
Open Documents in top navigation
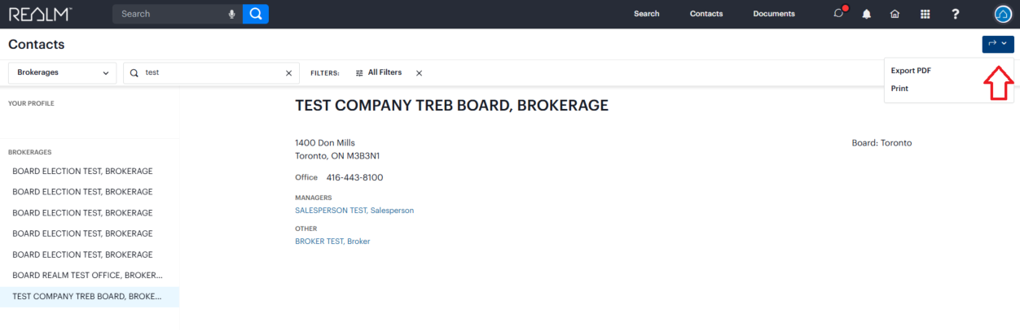click(x=774, y=14)
